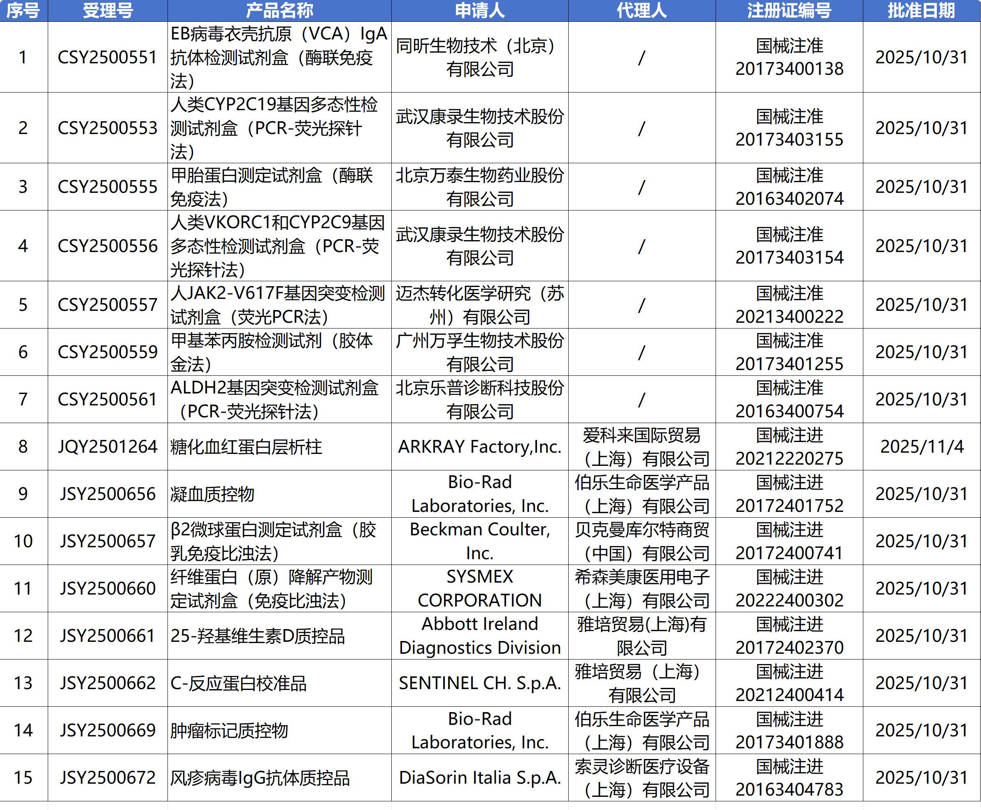981x810 pixels.
Task: Select the 申请人 header cell
Action: coord(479,10)
